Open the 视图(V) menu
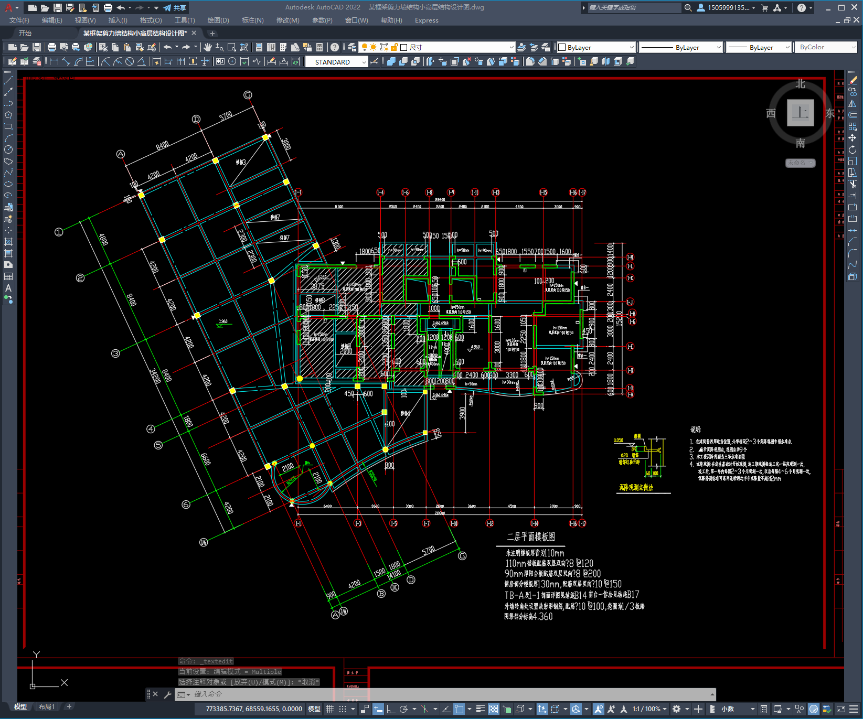Image resolution: width=863 pixels, height=719 pixels. 85,20
